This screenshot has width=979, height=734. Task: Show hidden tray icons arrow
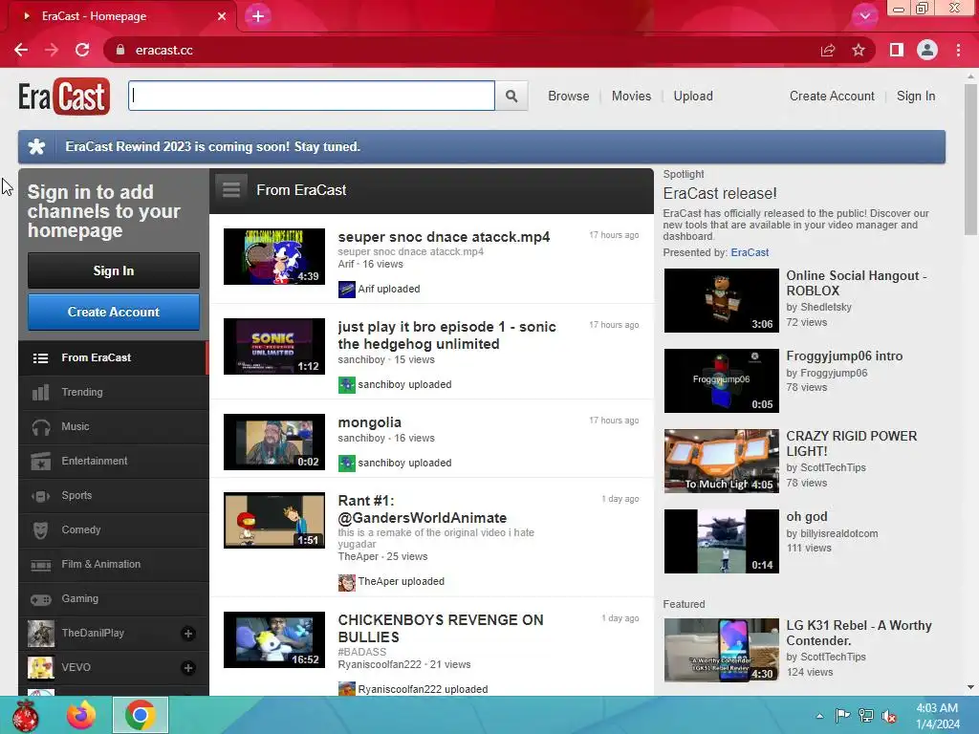tap(819, 716)
